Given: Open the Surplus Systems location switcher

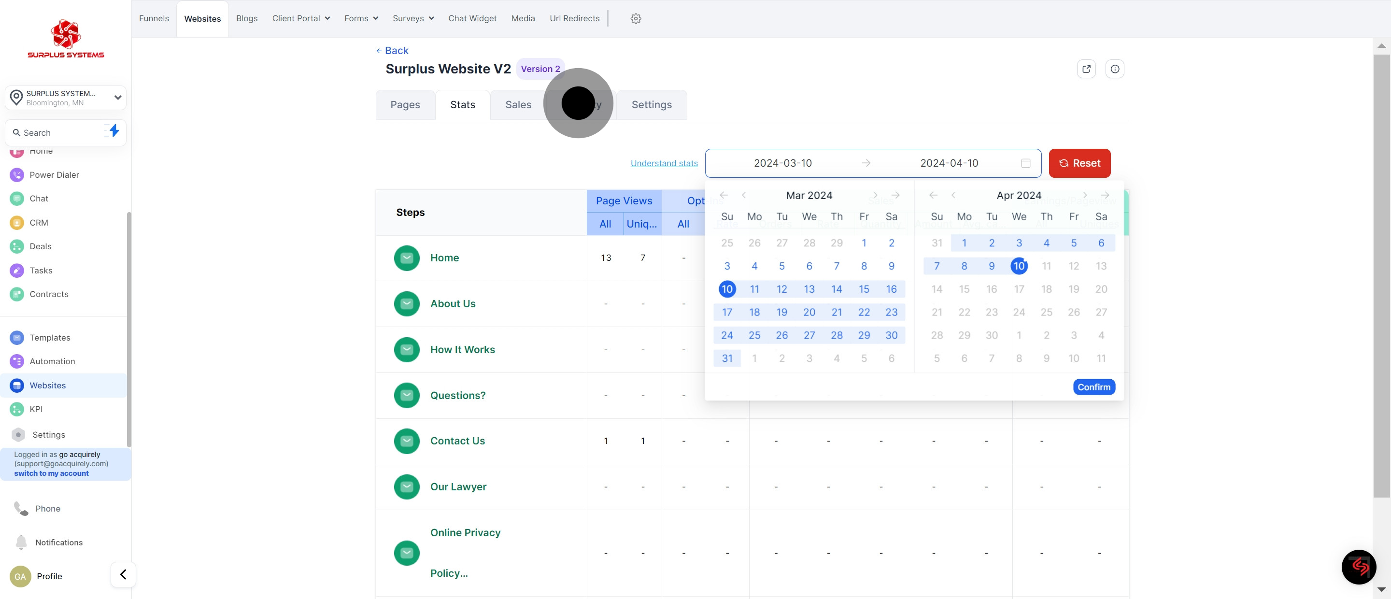Looking at the screenshot, I should [x=65, y=98].
